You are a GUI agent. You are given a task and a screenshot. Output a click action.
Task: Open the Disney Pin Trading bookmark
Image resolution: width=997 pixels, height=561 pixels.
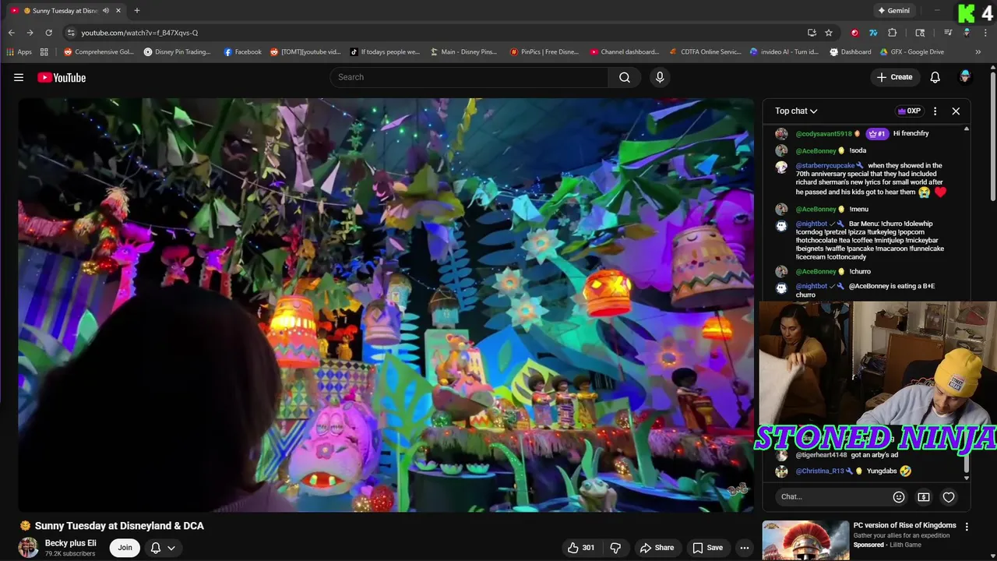(x=177, y=52)
